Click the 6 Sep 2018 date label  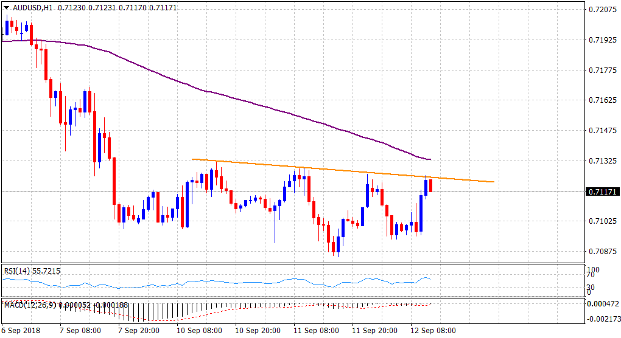[21, 331]
